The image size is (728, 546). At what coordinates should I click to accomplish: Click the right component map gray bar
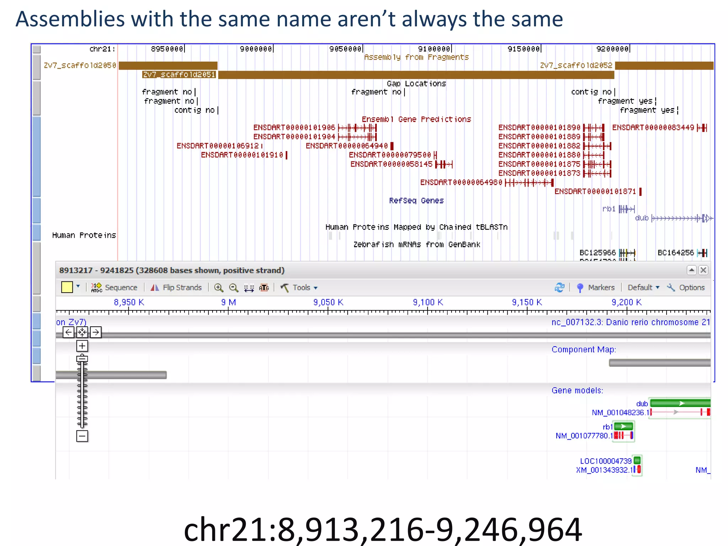coord(660,363)
